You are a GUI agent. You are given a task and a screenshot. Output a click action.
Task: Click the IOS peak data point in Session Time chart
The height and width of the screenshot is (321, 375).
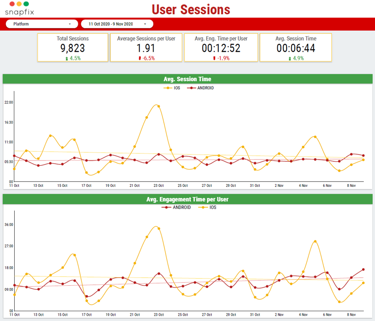pyautogui.click(x=158, y=107)
